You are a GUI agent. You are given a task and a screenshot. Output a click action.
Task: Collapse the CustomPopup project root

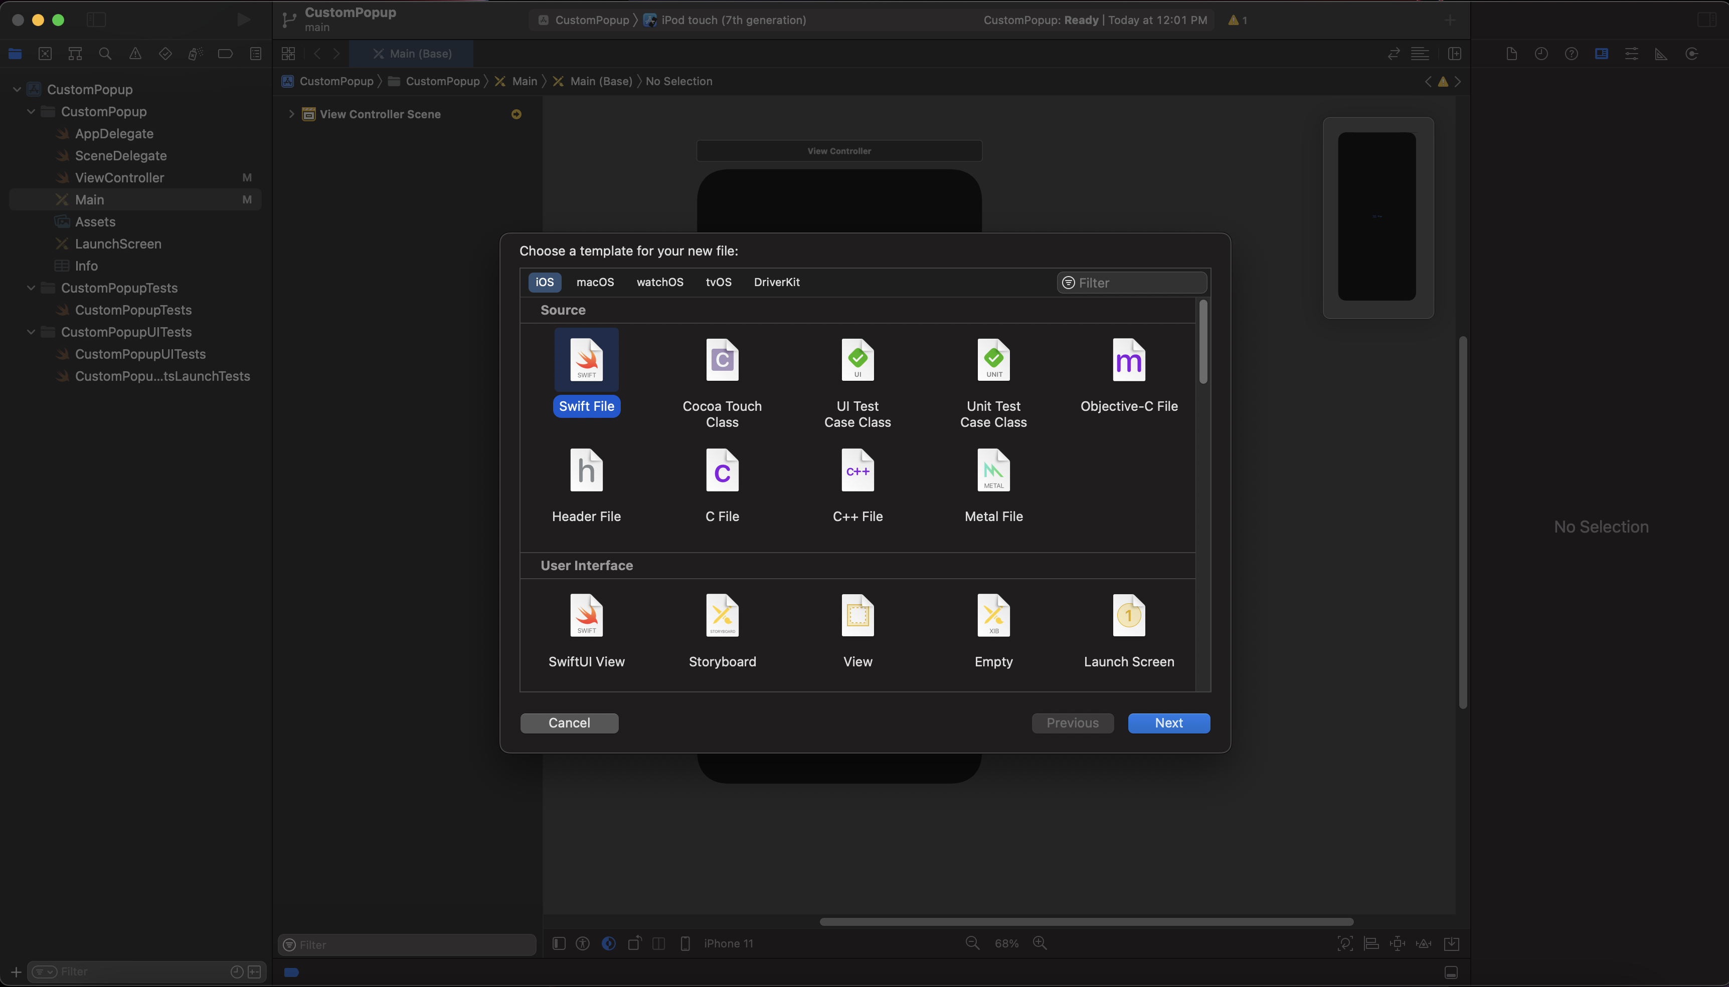(x=17, y=89)
